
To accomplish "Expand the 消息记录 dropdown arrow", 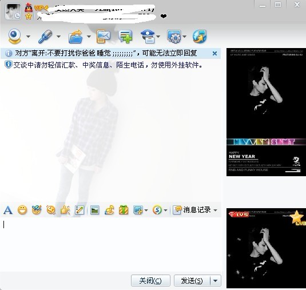I will 215,210.
